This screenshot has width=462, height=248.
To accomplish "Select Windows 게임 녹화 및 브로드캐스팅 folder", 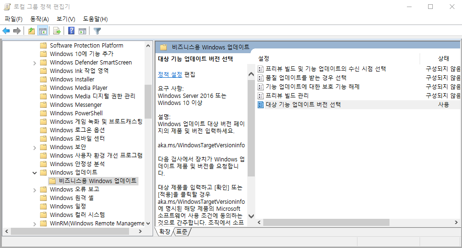I will tap(96, 121).
